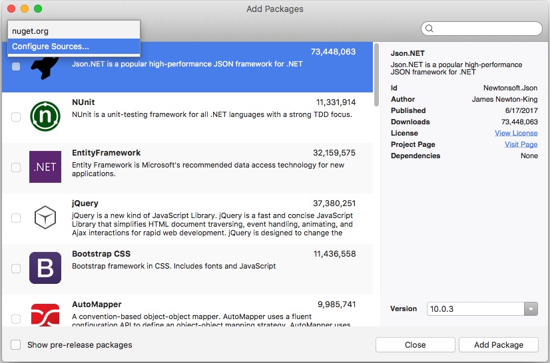Click EntityFramework download count 32,159,575
Viewport: 550px width, 363px height.
[x=334, y=153]
